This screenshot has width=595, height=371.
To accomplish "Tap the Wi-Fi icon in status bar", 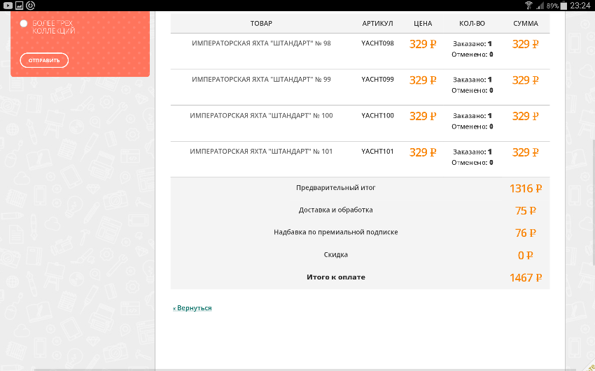I will 528,6.
